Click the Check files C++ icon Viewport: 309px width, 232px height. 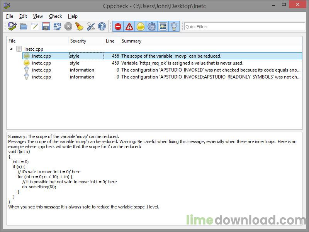click(x=12, y=26)
